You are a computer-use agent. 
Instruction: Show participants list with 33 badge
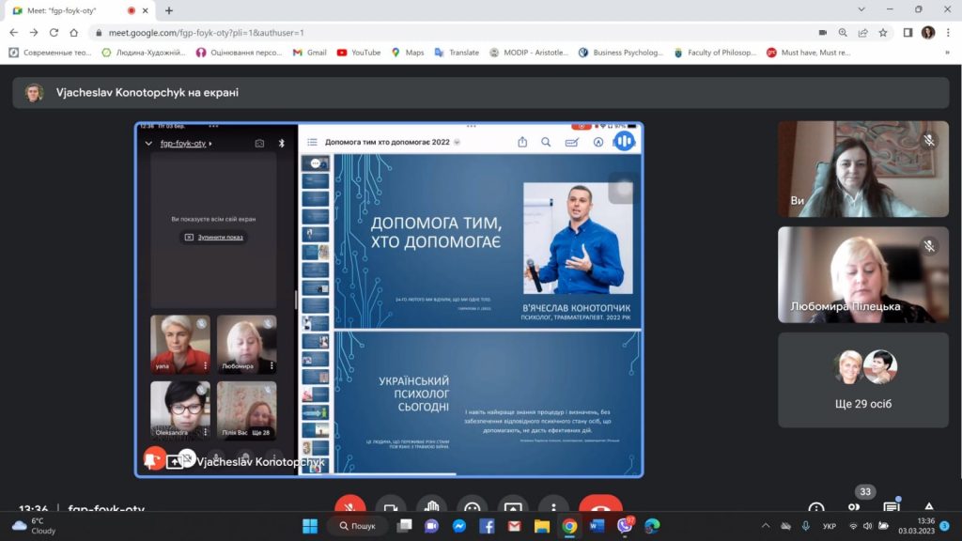[x=854, y=508]
